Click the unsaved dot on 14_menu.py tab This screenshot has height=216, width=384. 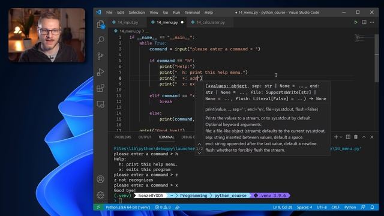[182, 22]
